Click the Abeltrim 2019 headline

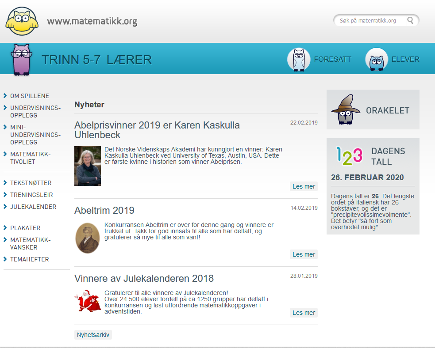click(104, 210)
